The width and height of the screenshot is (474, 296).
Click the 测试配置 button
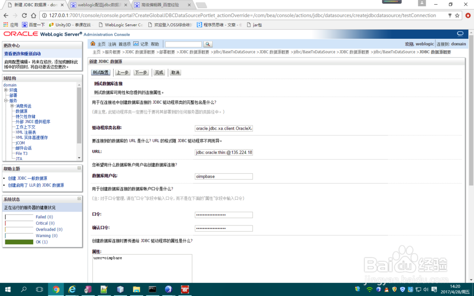pyautogui.click(x=100, y=72)
